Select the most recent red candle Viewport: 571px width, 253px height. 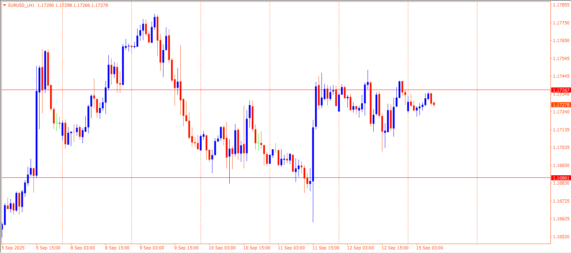[x=434, y=104]
